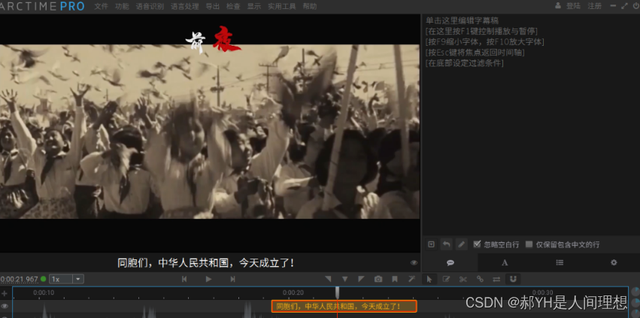The height and width of the screenshot is (318, 640).
Task: Click the swap arrows tool icon
Action: tap(496, 279)
